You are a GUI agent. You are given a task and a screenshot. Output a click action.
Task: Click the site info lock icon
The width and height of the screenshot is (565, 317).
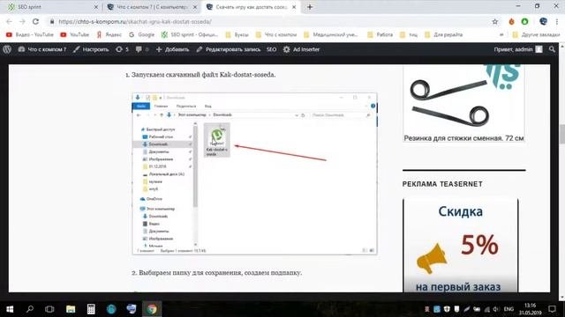(x=52, y=21)
